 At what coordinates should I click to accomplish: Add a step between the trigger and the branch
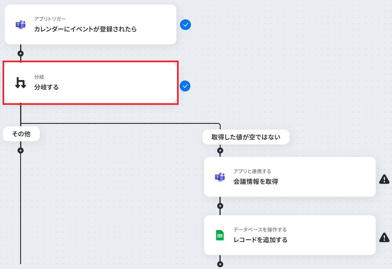(20, 53)
